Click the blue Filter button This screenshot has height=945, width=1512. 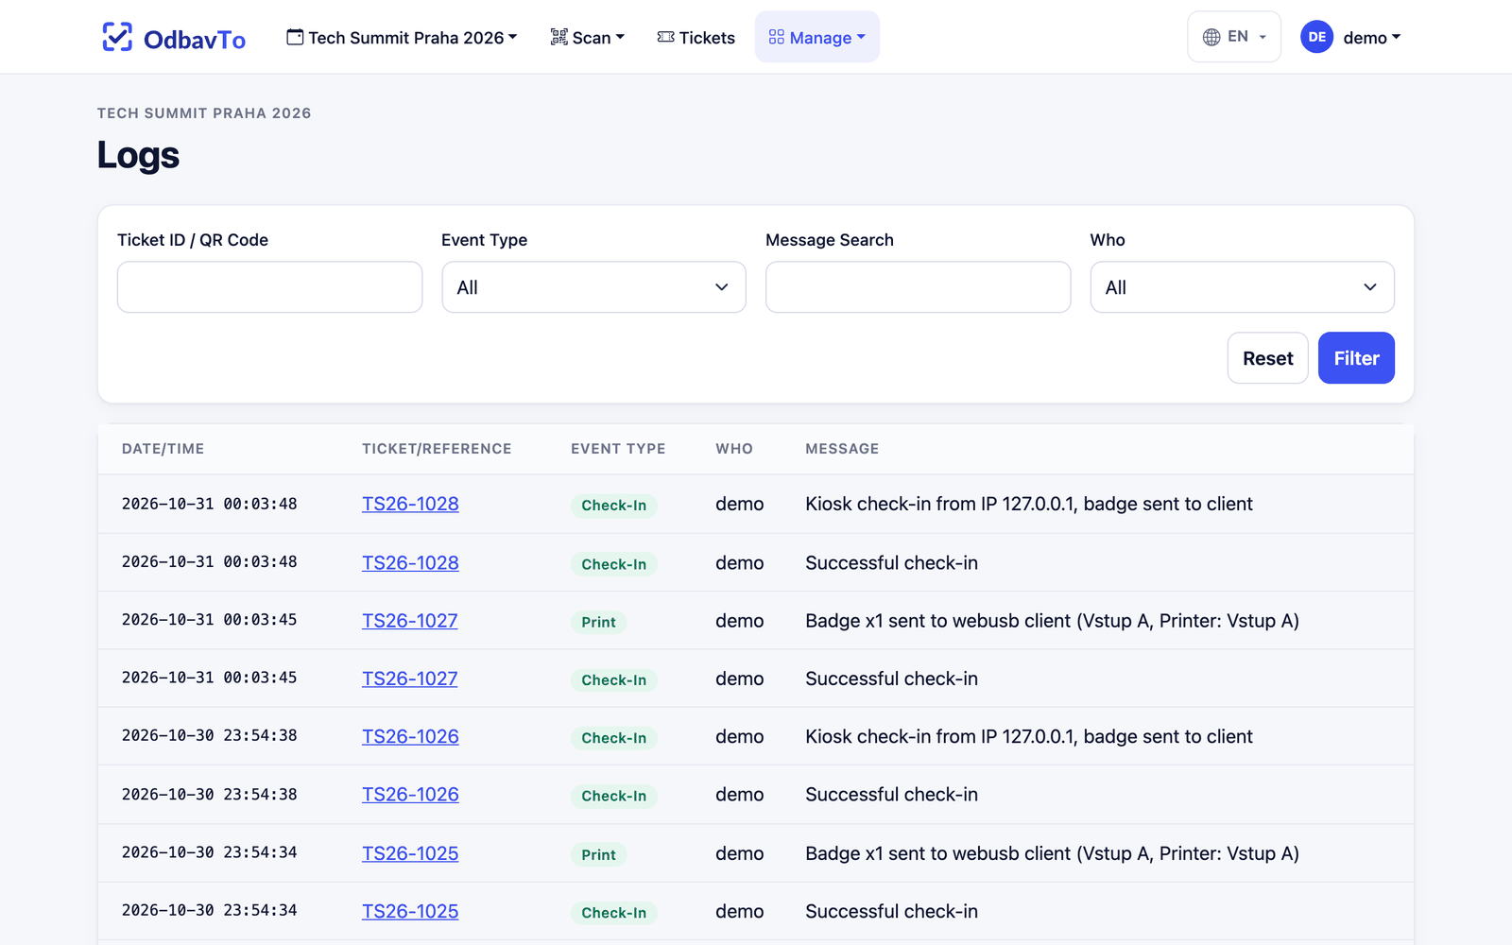pyautogui.click(x=1356, y=358)
